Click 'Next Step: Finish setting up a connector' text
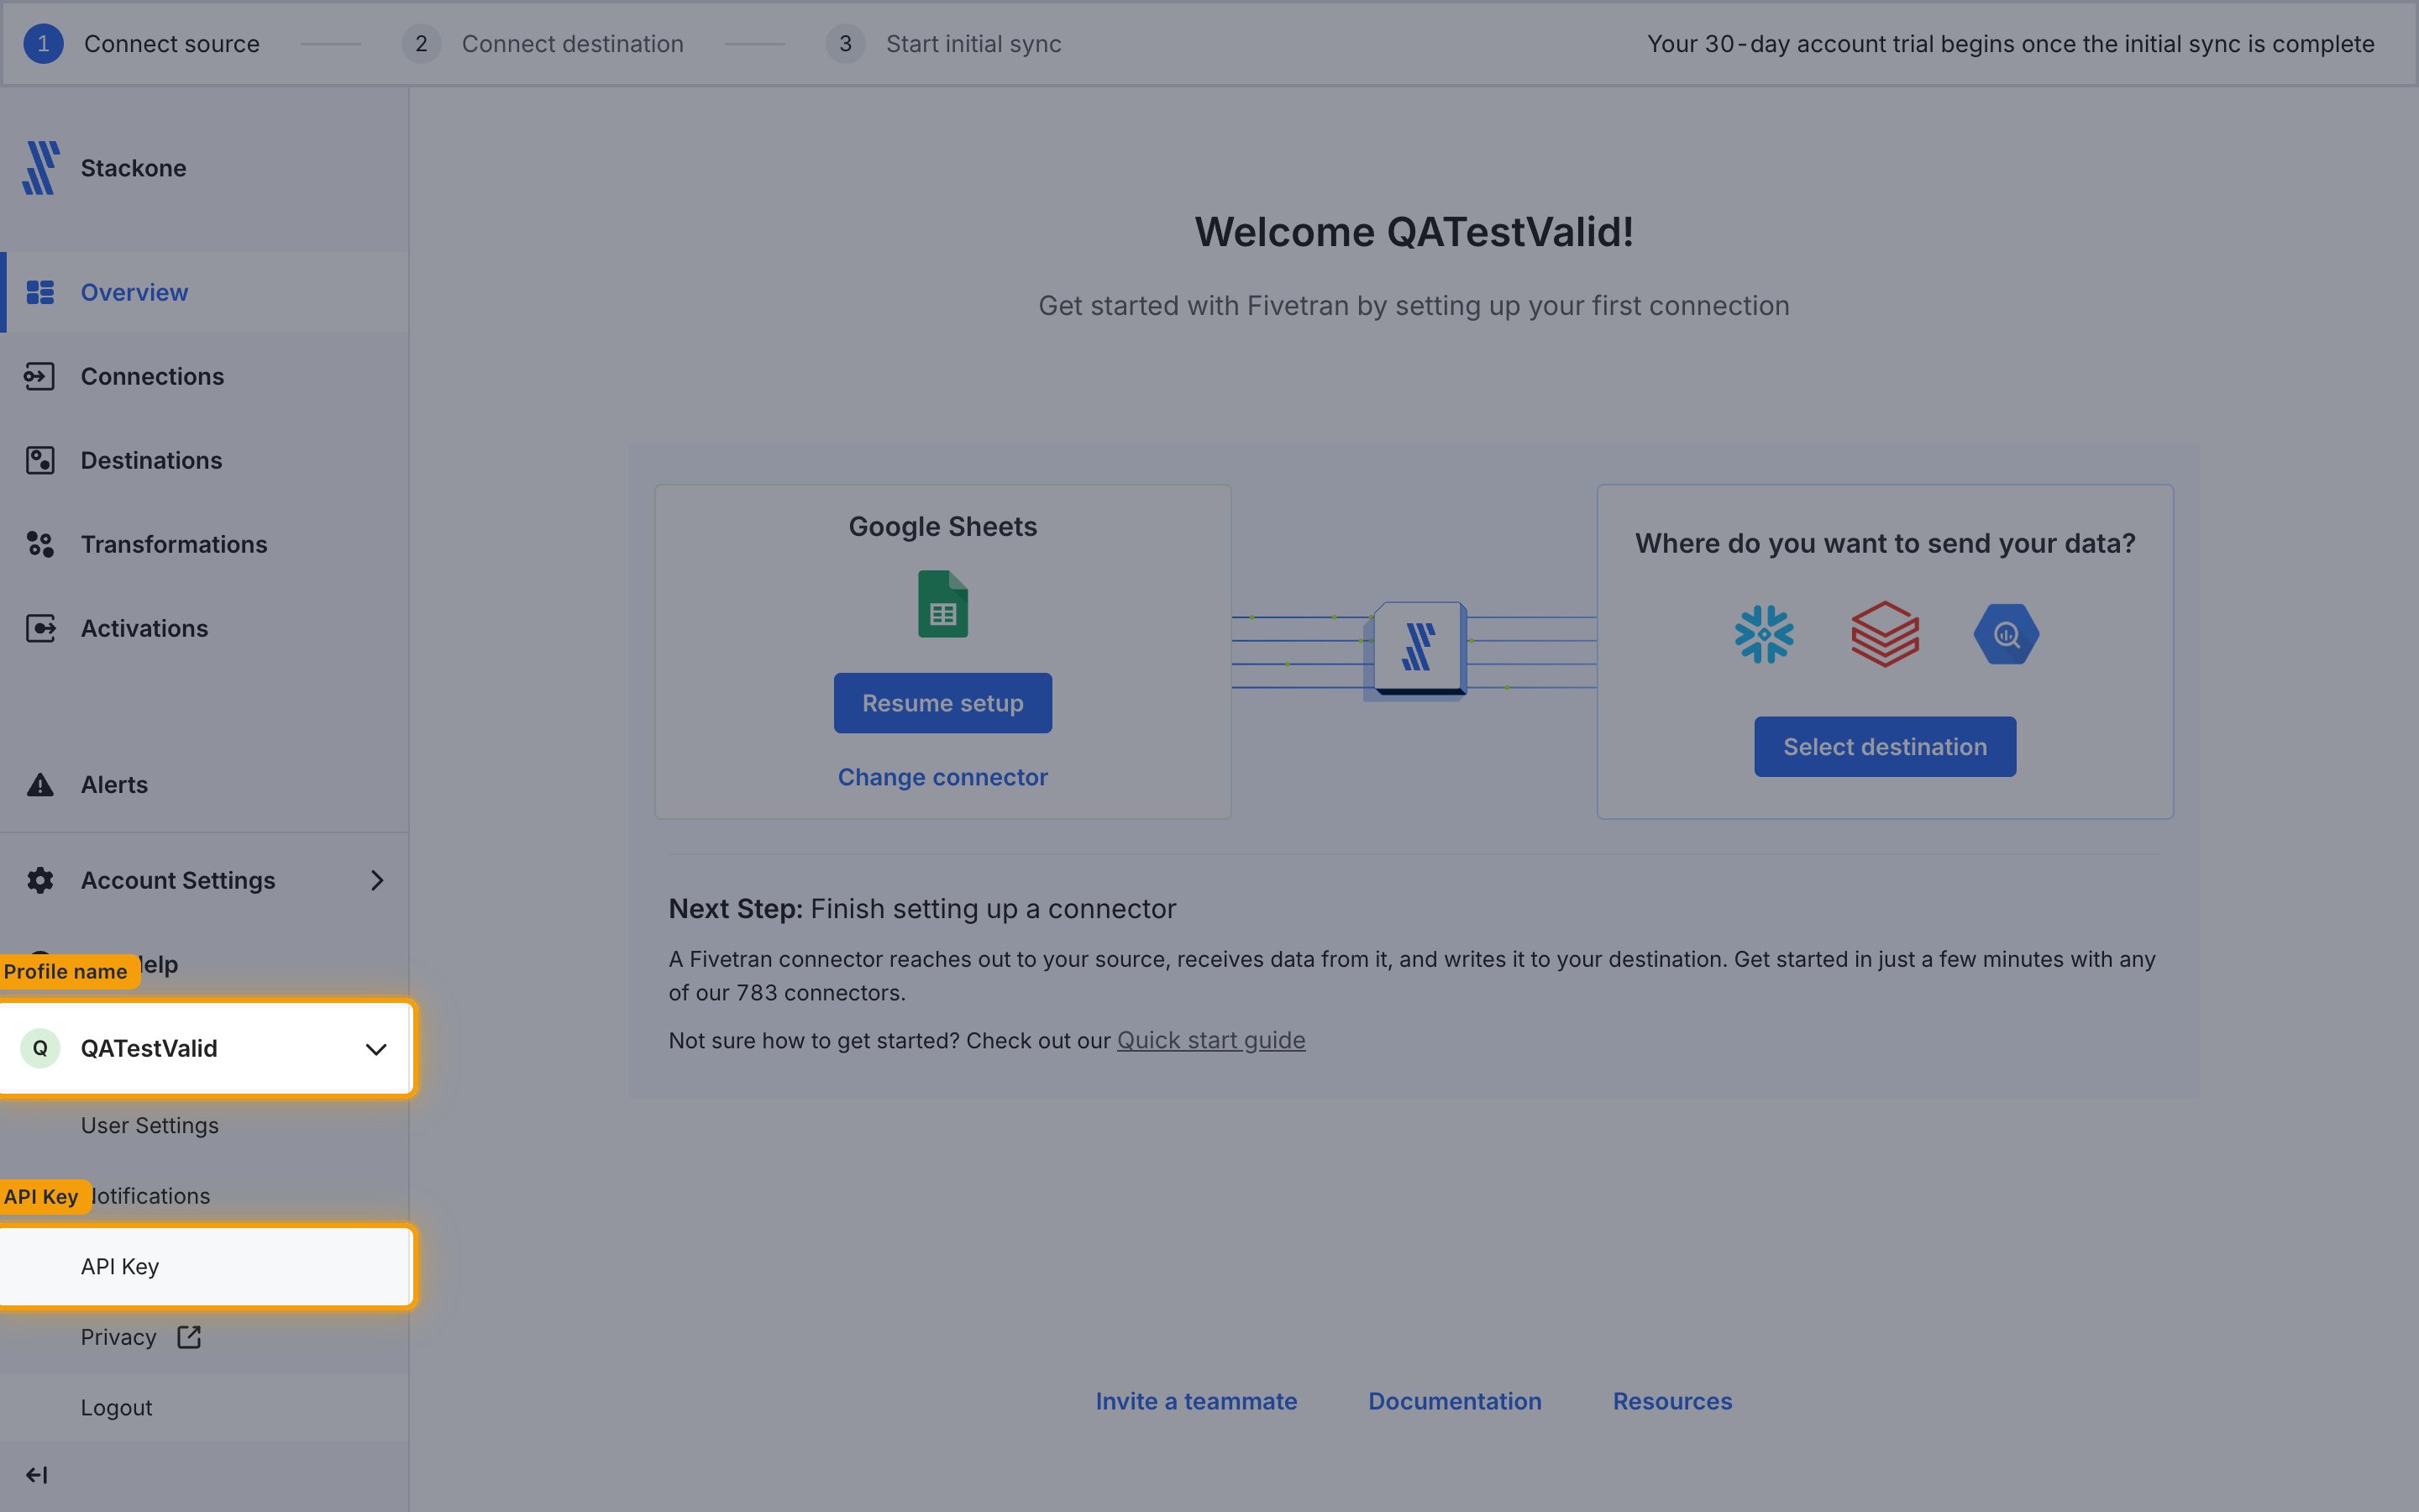Screen dimensions: 2419x1512 [x=921, y=909]
